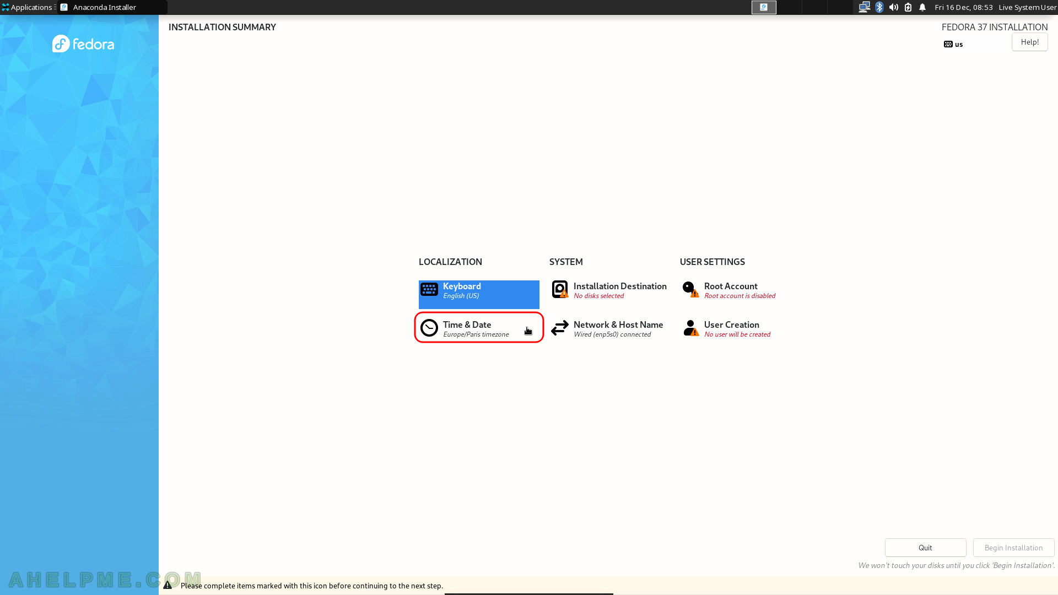
Task: Open the network status tray icon
Action: click(x=864, y=7)
